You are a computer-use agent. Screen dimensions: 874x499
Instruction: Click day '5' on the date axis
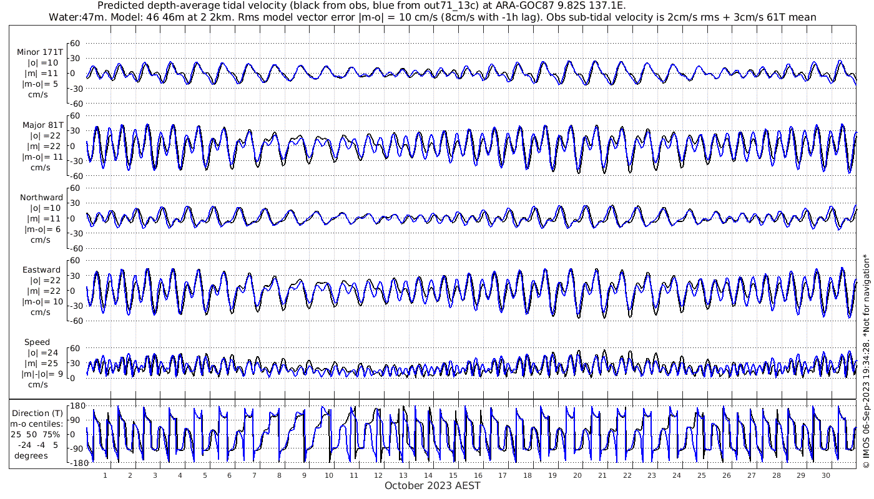(205, 475)
